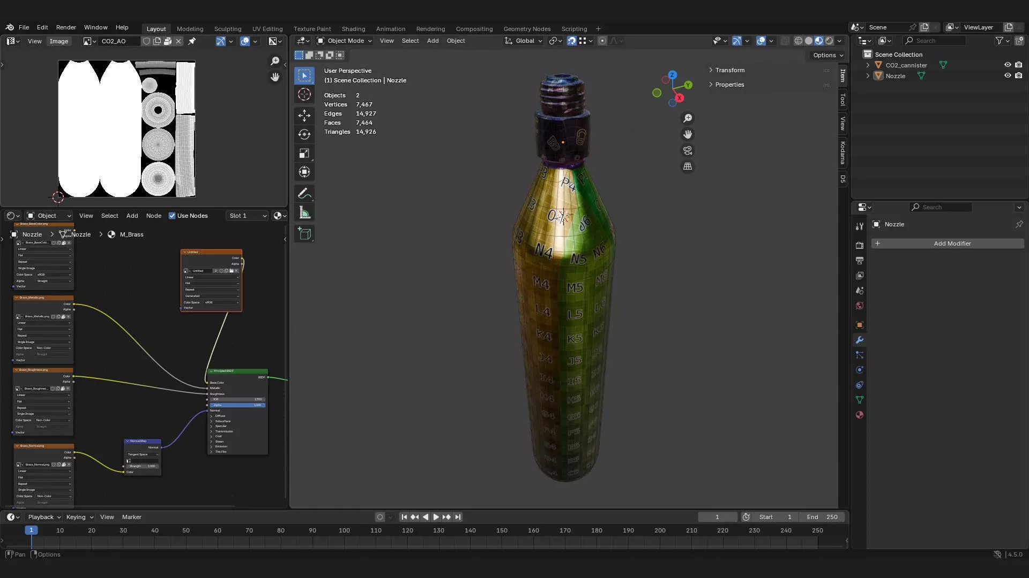Click image editor pan hand icon
Viewport: 1029px width, 578px height.
[275, 77]
